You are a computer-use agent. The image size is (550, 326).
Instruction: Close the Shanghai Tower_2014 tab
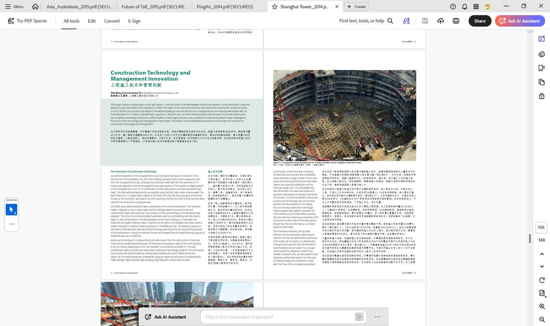[337, 6]
